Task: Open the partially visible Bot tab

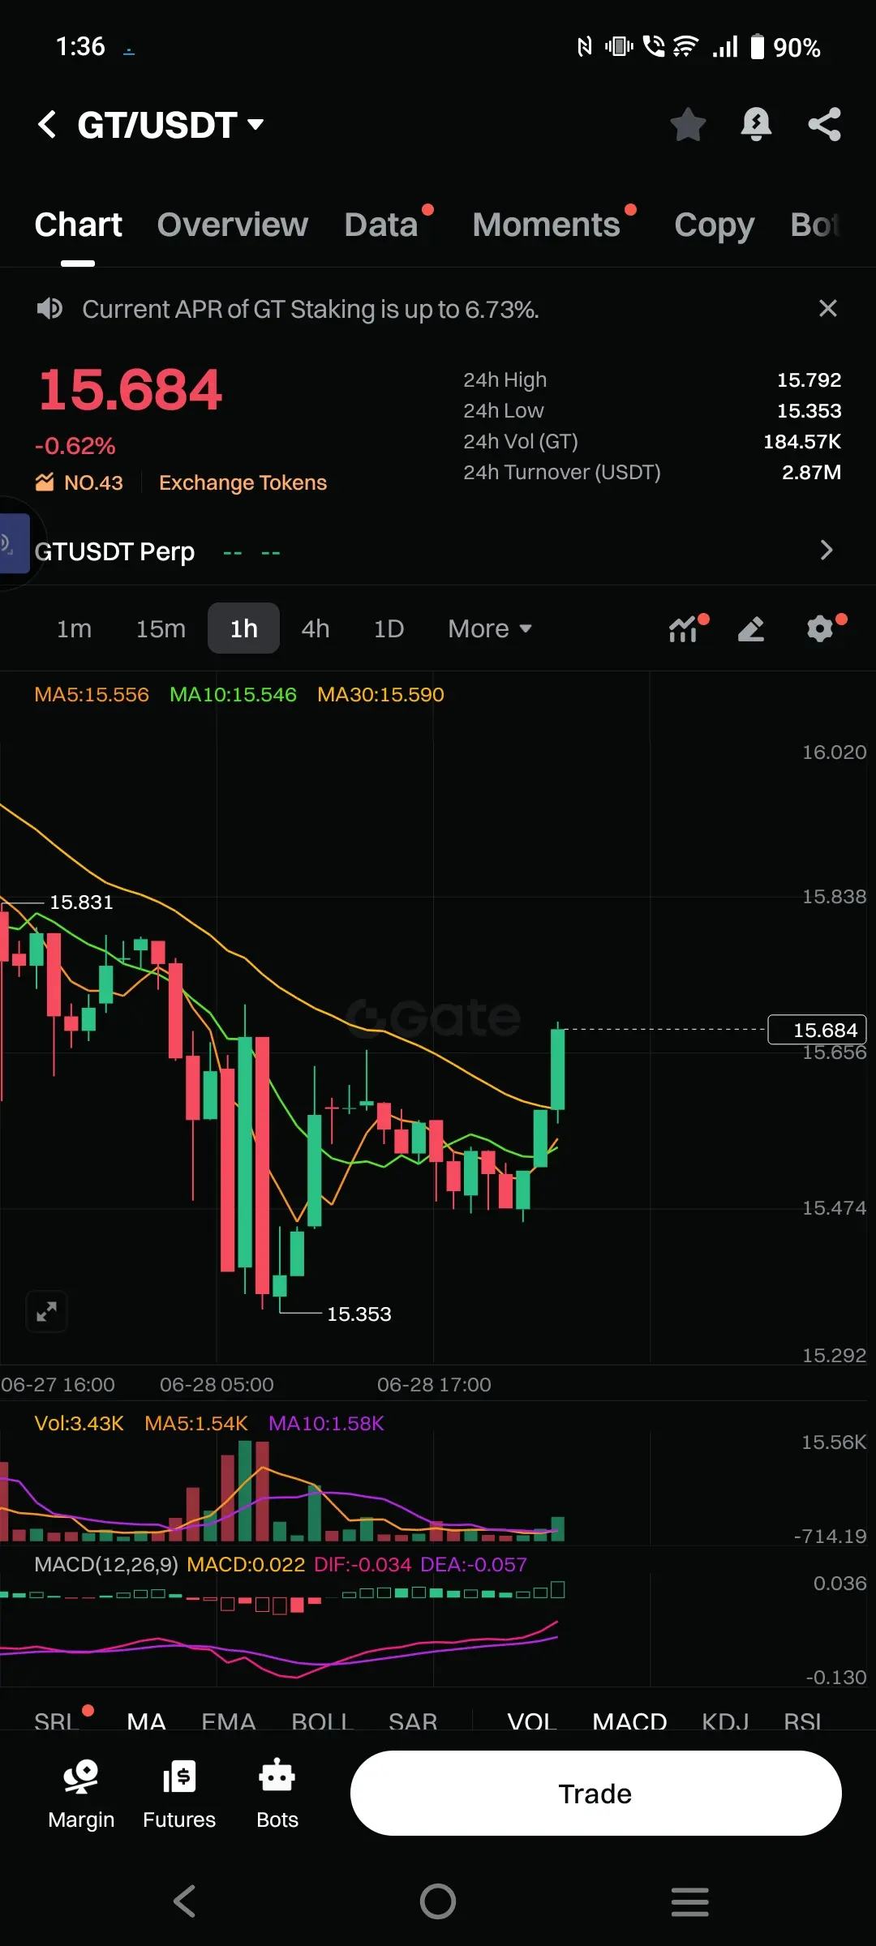Action: (815, 224)
